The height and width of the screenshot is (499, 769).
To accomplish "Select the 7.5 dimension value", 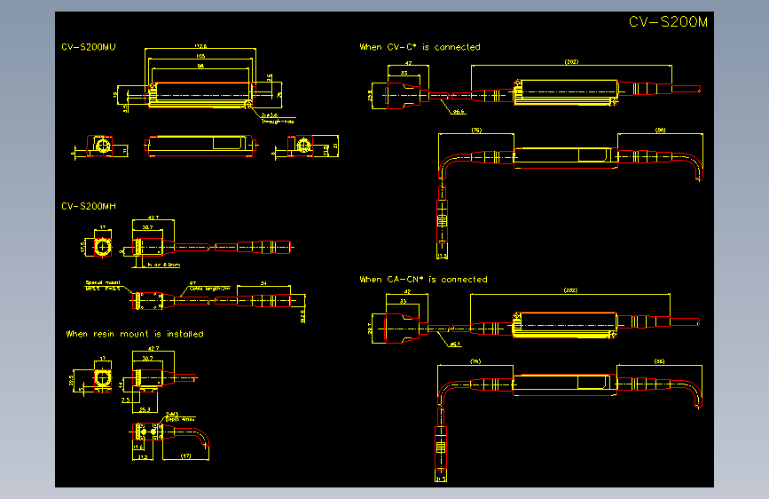I will (126, 400).
